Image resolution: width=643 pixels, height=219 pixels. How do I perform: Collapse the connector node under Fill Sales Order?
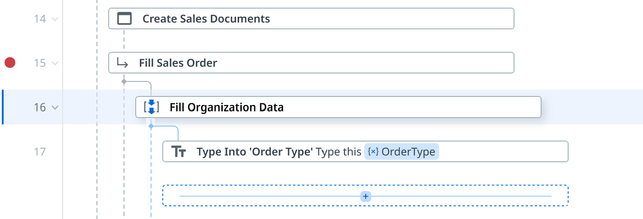(x=124, y=82)
